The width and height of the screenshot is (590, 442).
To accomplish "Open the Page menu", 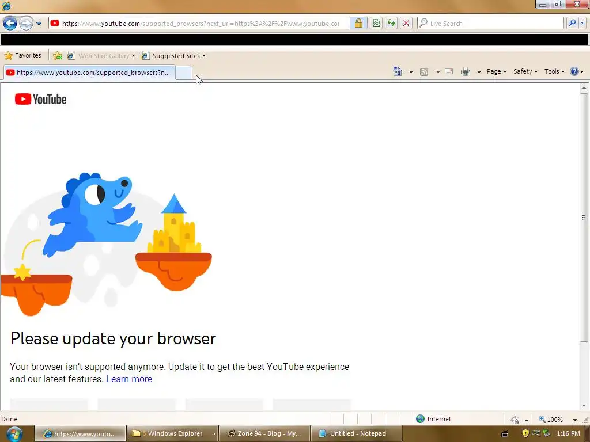I will pyautogui.click(x=496, y=71).
